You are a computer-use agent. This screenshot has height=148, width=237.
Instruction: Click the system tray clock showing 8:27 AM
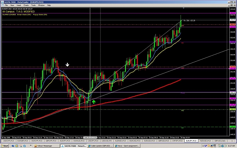231,146
